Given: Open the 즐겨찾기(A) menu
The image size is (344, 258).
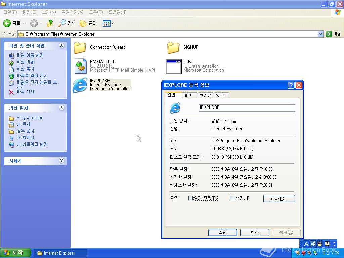Looking at the screenshot, I should (x=73, y=12).
